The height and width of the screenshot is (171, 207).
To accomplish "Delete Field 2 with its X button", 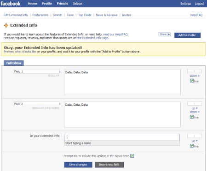I will (195, 103).
